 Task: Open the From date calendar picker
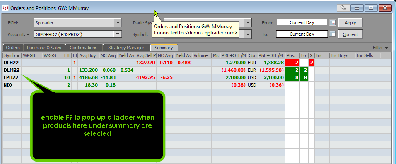pyautogui.click(x=332, y=22)
